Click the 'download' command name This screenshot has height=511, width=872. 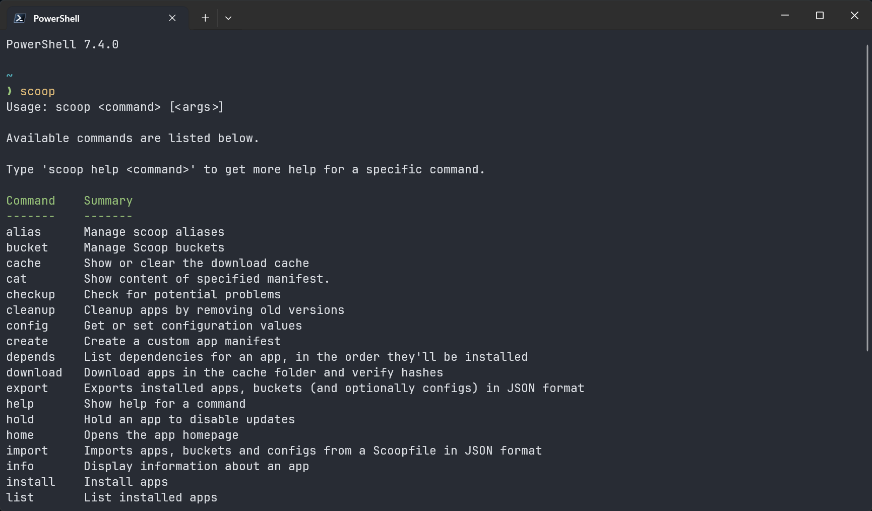pos(34,373)
